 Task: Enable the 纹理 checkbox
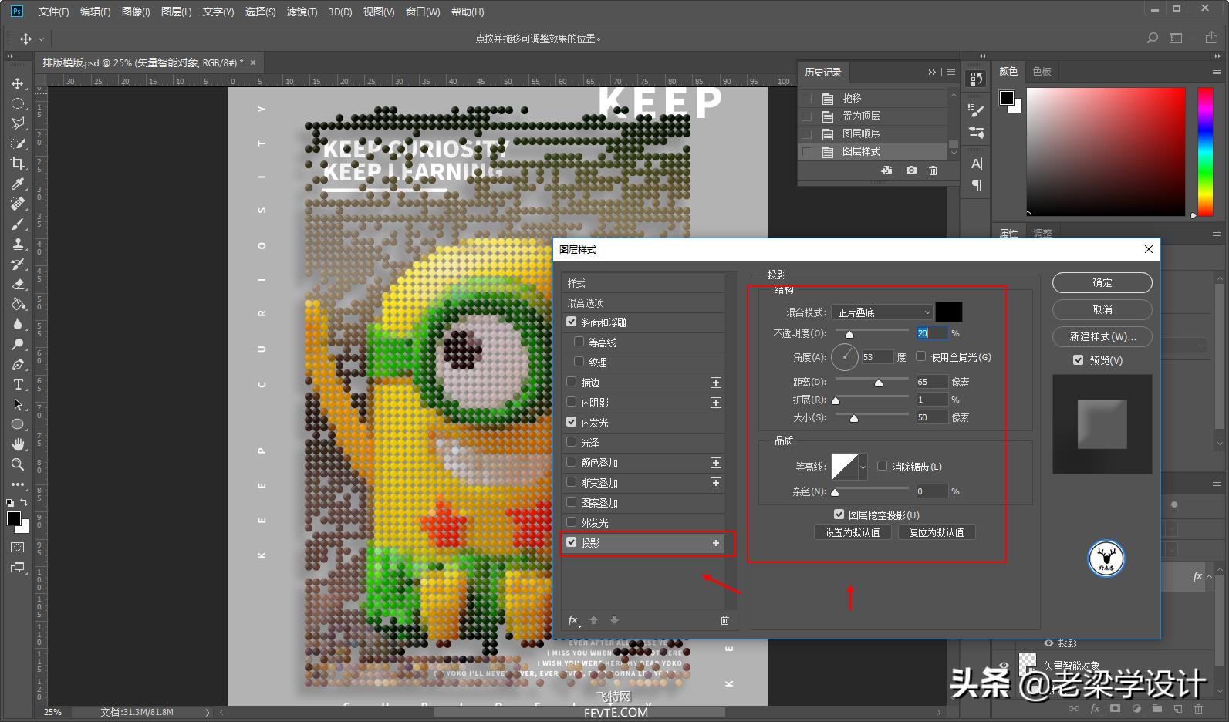pos(579,362)
